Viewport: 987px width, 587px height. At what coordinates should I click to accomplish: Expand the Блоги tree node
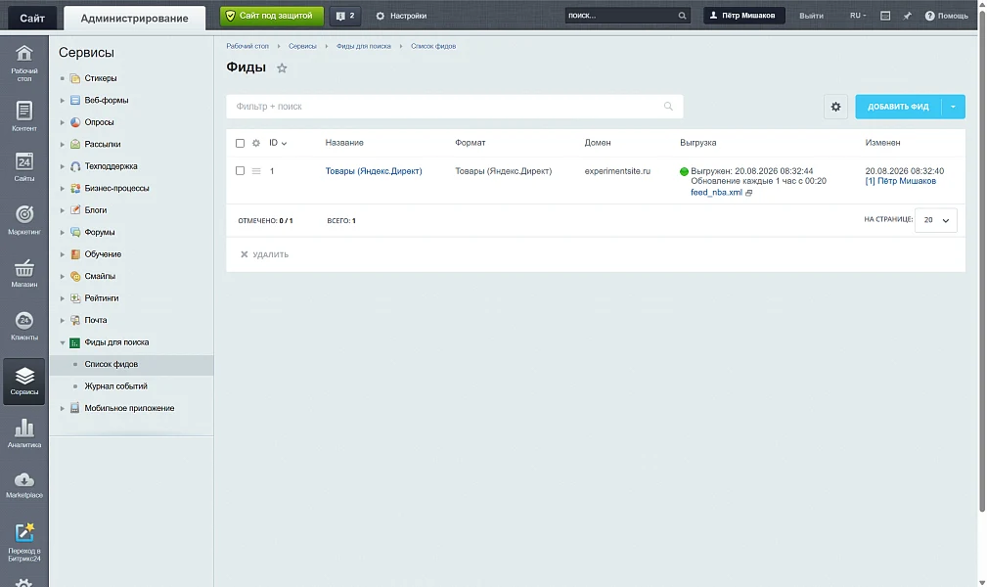(63, 210)
